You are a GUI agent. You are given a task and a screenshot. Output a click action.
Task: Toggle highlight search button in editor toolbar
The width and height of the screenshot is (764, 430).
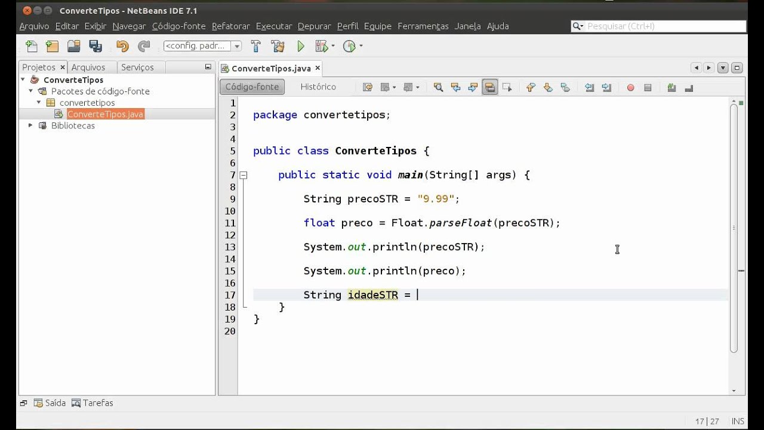click(490, 87)
